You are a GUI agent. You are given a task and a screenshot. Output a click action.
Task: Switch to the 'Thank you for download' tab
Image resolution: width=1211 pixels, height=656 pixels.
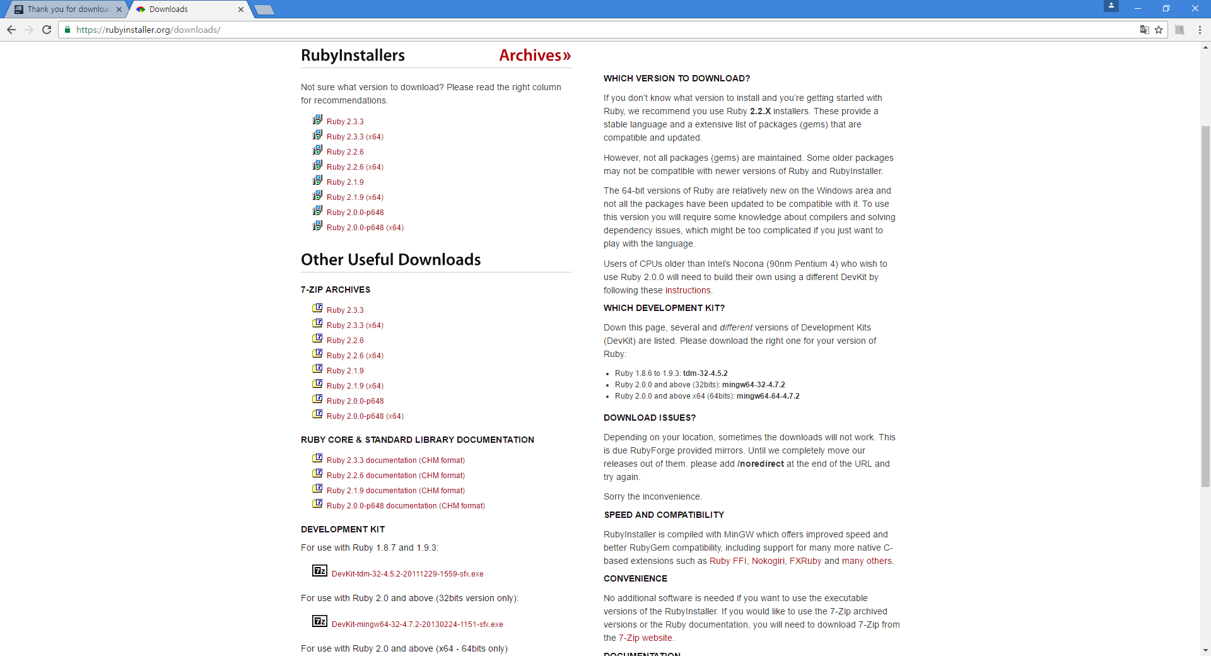[67, 9]
